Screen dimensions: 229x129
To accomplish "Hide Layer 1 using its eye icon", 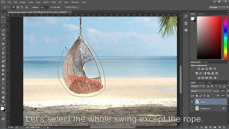I will tap(192, 102).
